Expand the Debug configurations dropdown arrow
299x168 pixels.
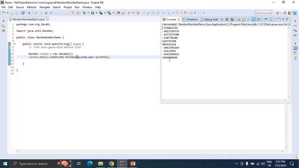(x=88, y=13)
